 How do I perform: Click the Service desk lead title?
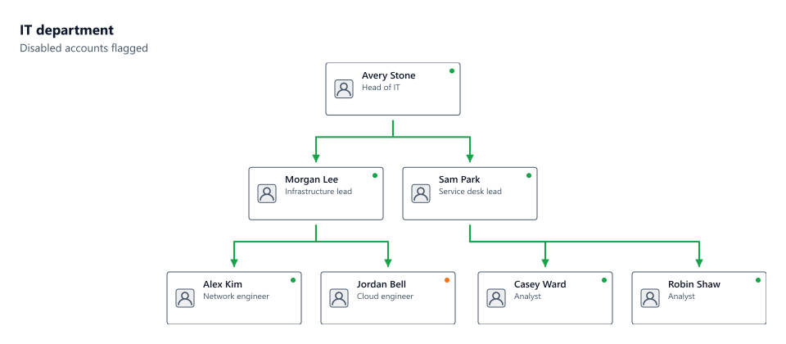pos(470,192)
